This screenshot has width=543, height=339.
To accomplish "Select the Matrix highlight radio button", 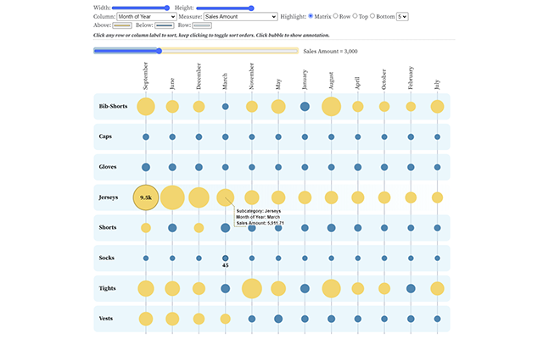I will click(311, 16).
